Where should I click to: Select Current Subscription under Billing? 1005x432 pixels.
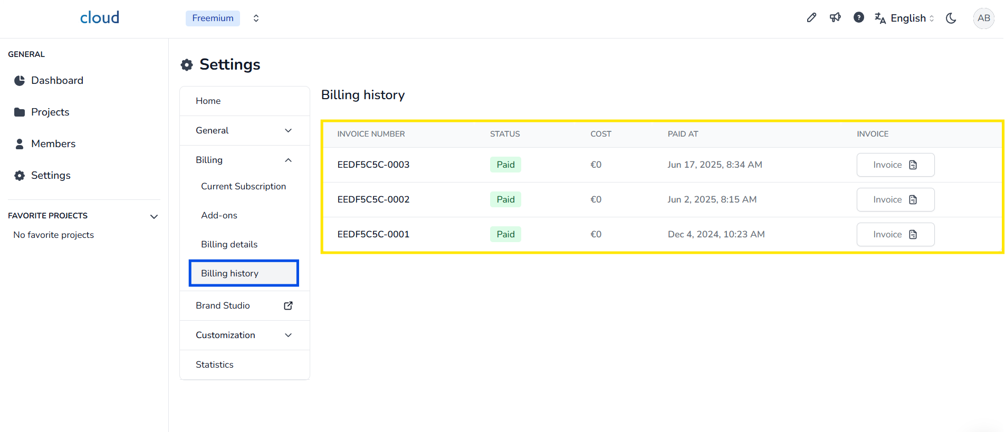[243, 187]
